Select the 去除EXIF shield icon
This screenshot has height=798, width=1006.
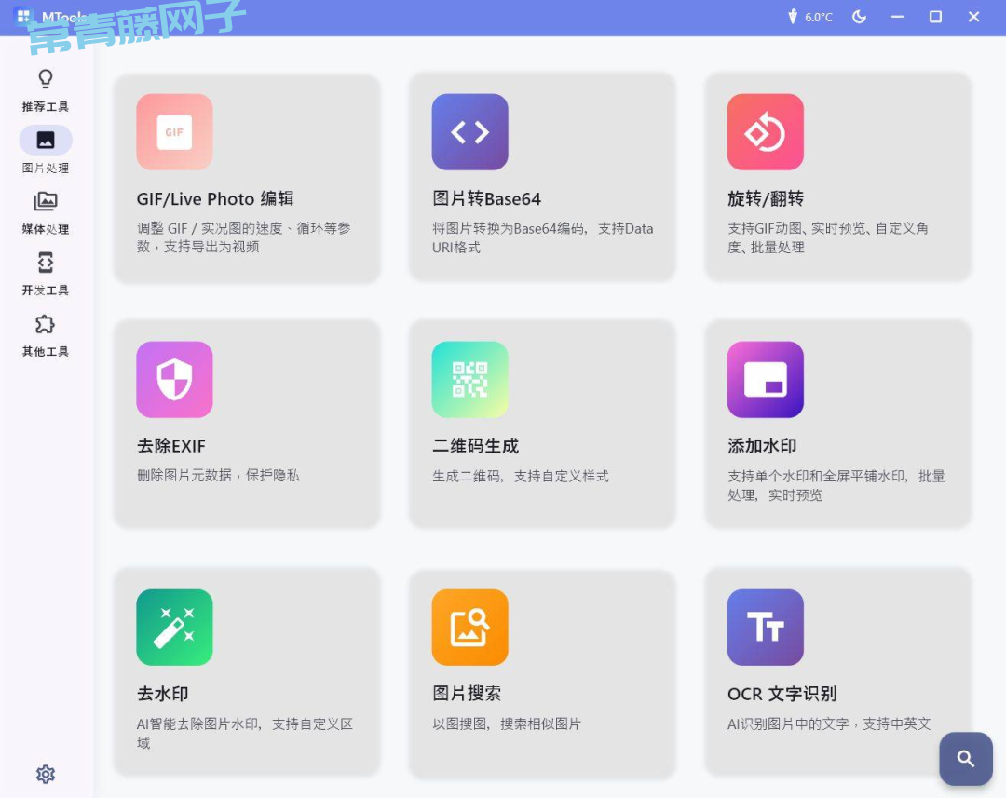[174, 380]
